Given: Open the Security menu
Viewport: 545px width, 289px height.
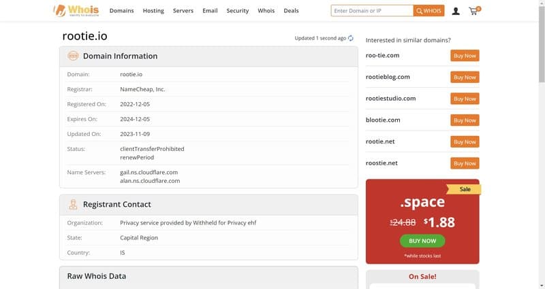Looking at the screenshot, I should point(238,11).
